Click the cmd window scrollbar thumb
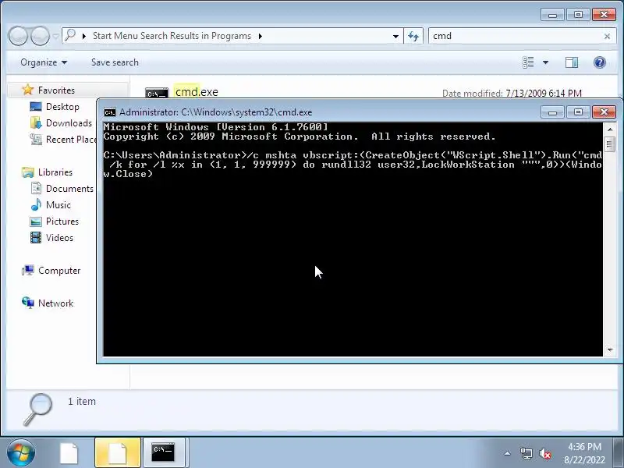The width and height of the screenshot is (624, 468). point(609,144)
